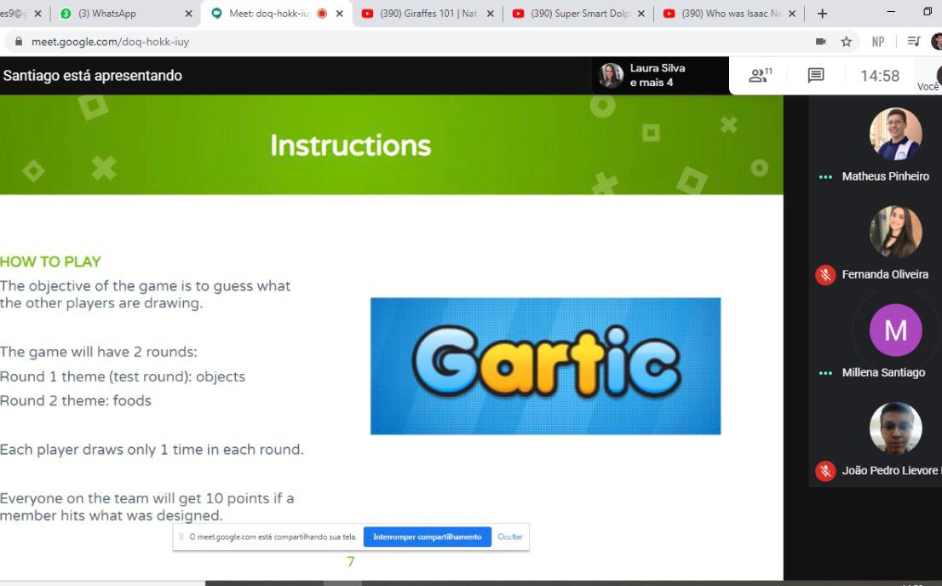Bookmark this page with the star icon

[x=847, y=42]
